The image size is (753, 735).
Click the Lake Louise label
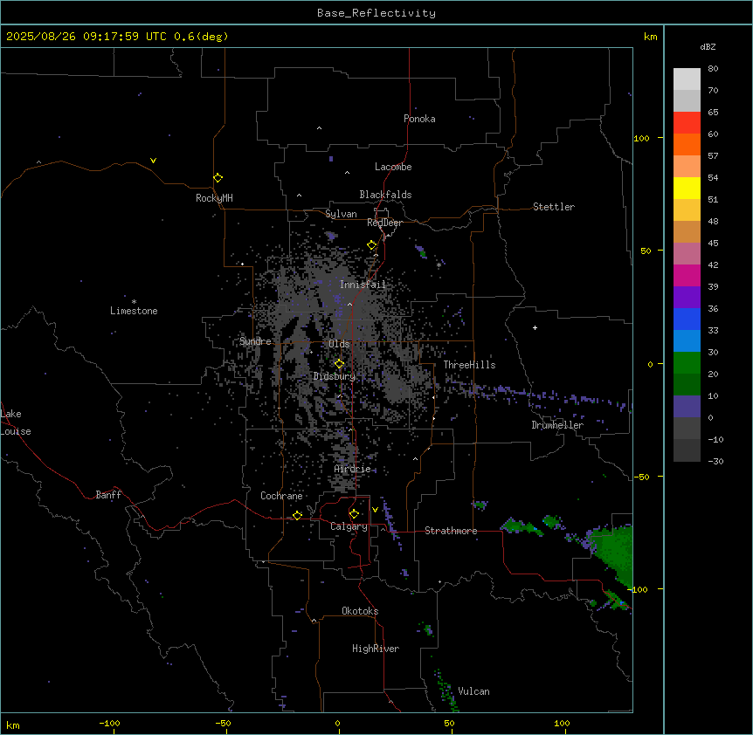16,422
